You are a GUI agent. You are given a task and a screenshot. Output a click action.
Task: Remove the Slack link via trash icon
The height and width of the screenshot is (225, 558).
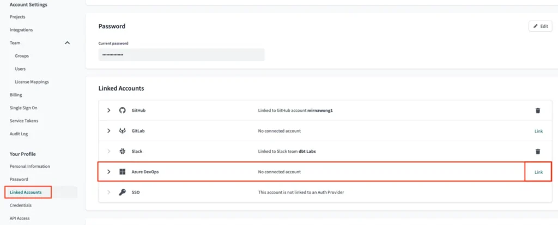point(538,152)
